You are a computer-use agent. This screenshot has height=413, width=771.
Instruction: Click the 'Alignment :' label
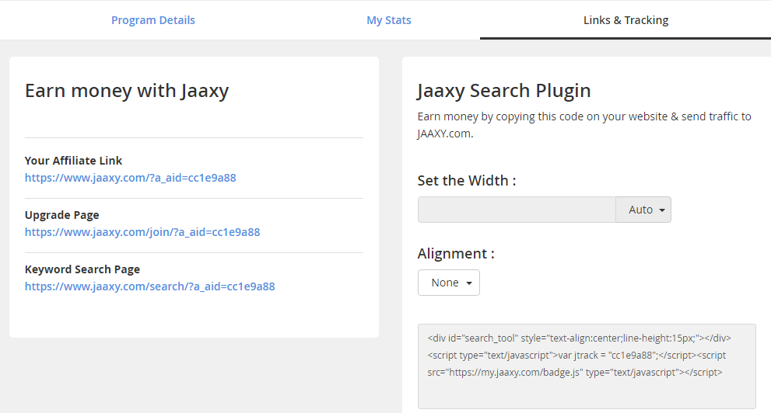click(x=456, y=254)
